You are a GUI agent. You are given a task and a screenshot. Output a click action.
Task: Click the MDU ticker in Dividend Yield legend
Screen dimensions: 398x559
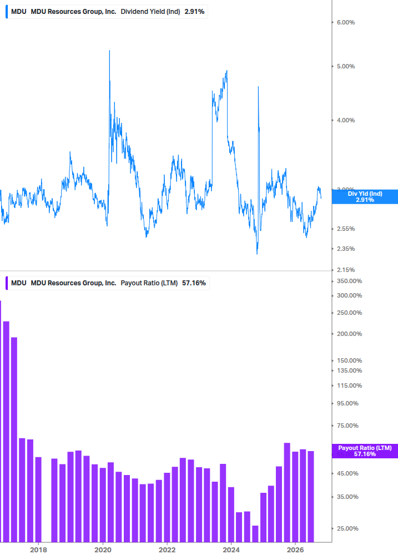point(18,12)
